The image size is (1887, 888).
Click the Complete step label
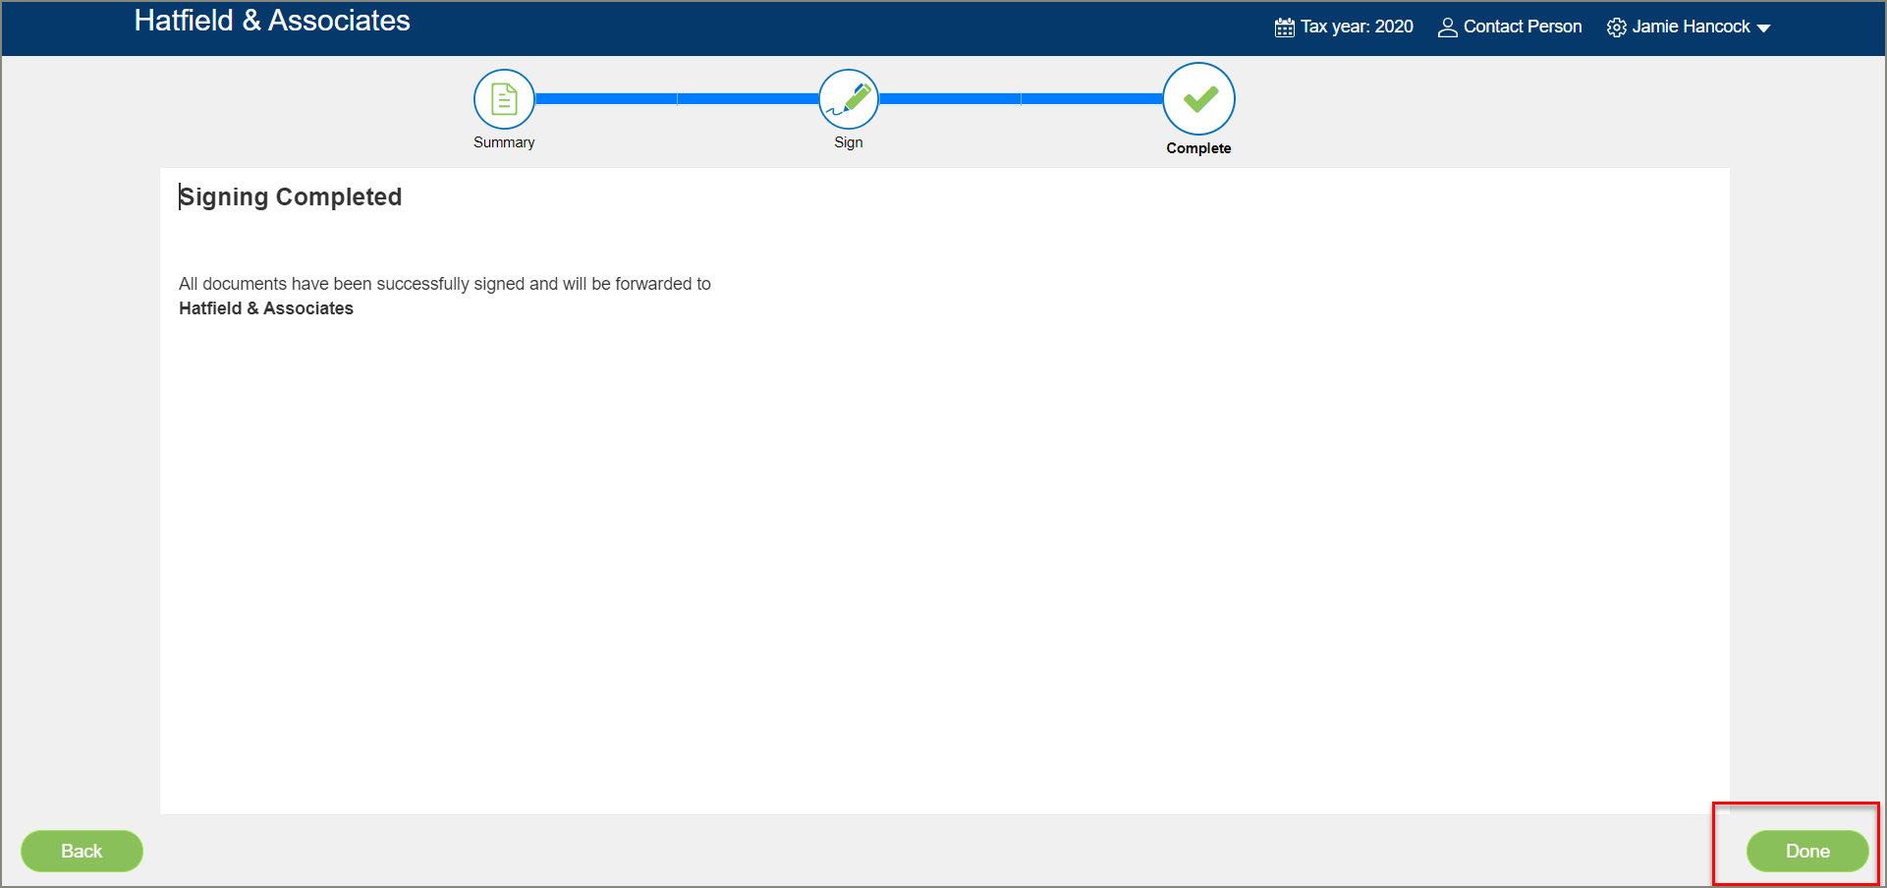click(1198, 148)
